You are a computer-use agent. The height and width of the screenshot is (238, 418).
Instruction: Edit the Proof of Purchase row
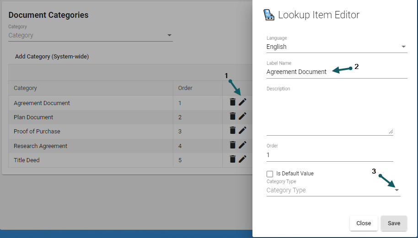point(242,131)
